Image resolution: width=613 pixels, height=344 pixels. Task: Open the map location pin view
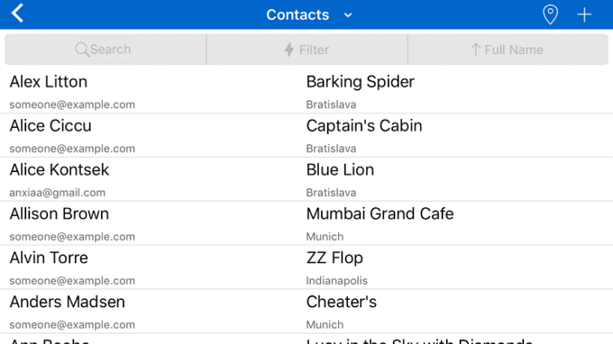click(x=550, y=15)
